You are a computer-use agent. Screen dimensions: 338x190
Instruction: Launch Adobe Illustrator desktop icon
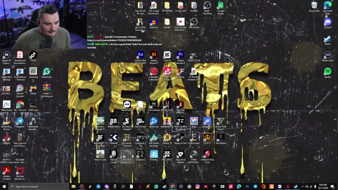154,58
